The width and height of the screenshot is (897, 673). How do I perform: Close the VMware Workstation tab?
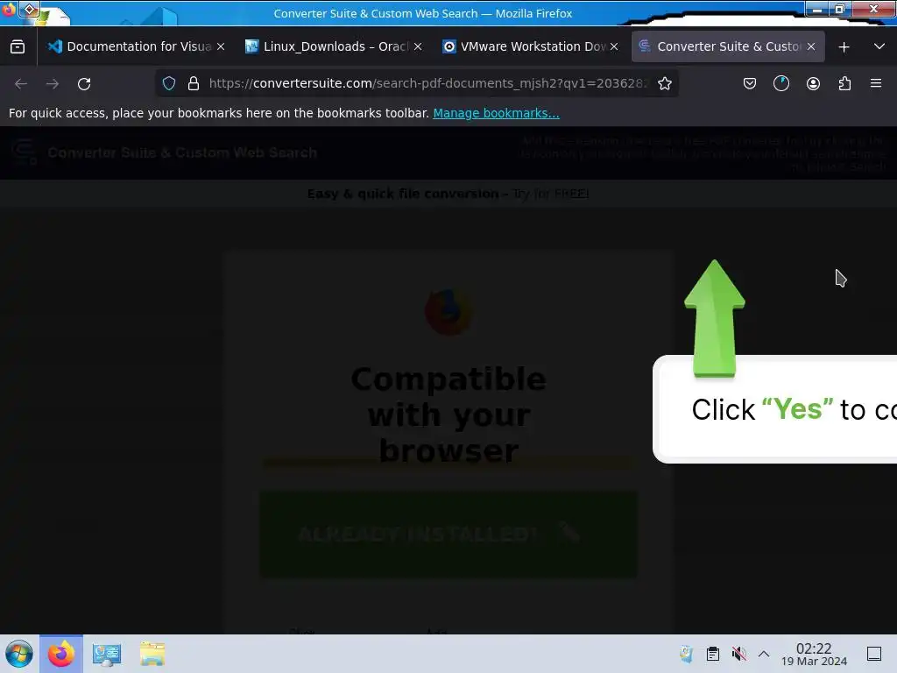coord(614,47)
